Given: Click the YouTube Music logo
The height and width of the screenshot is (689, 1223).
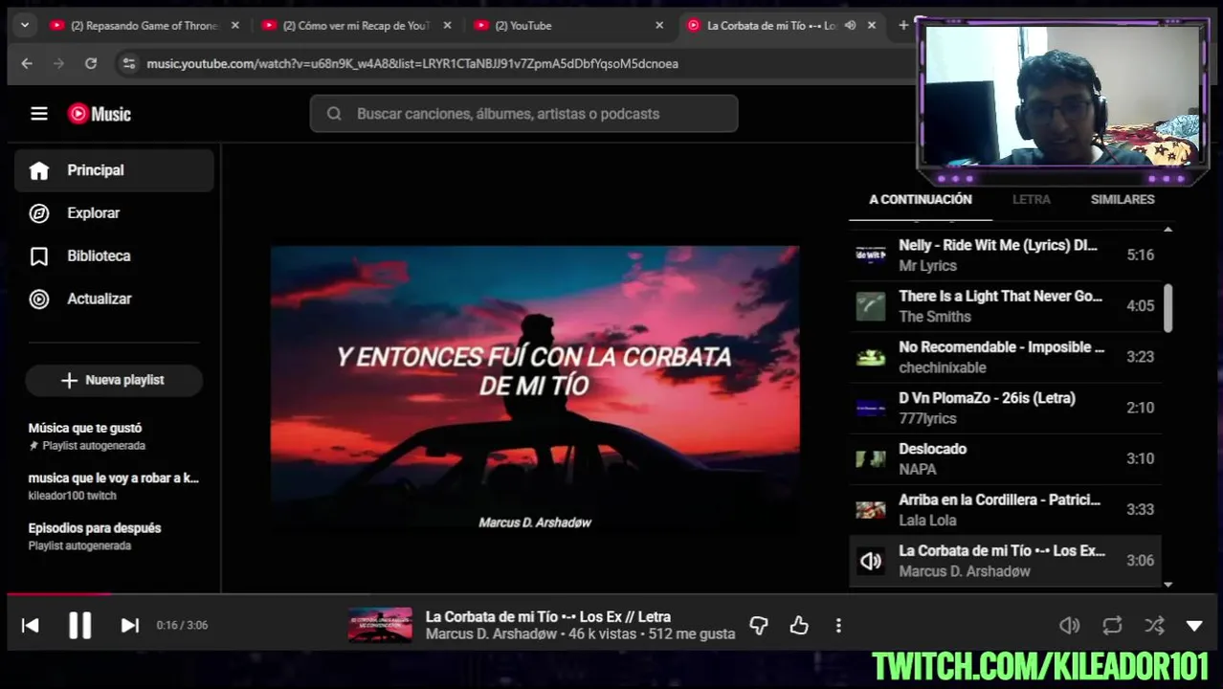Looking at the screenshot, I should [x=100, y=114].
